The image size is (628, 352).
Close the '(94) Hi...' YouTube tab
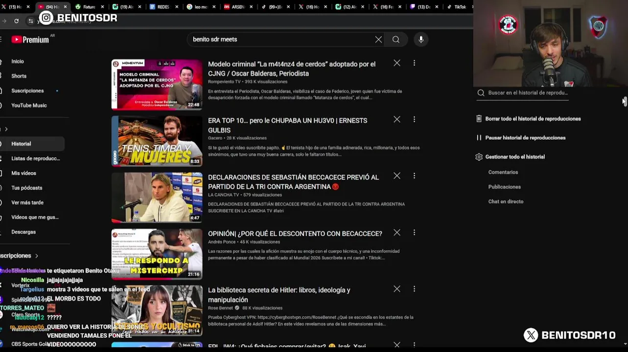click(65, 7)
